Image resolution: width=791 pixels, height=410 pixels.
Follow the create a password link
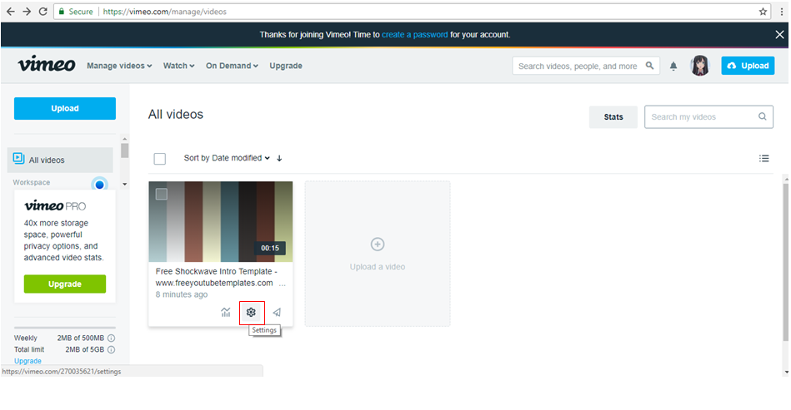(414, 35)
